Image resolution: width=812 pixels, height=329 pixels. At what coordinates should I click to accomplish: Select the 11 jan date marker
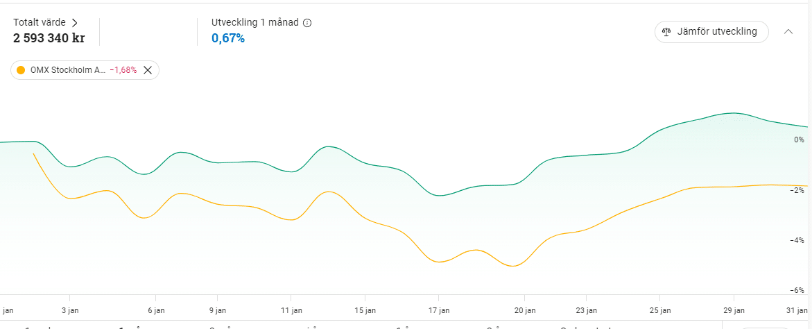tap(291, 310)
